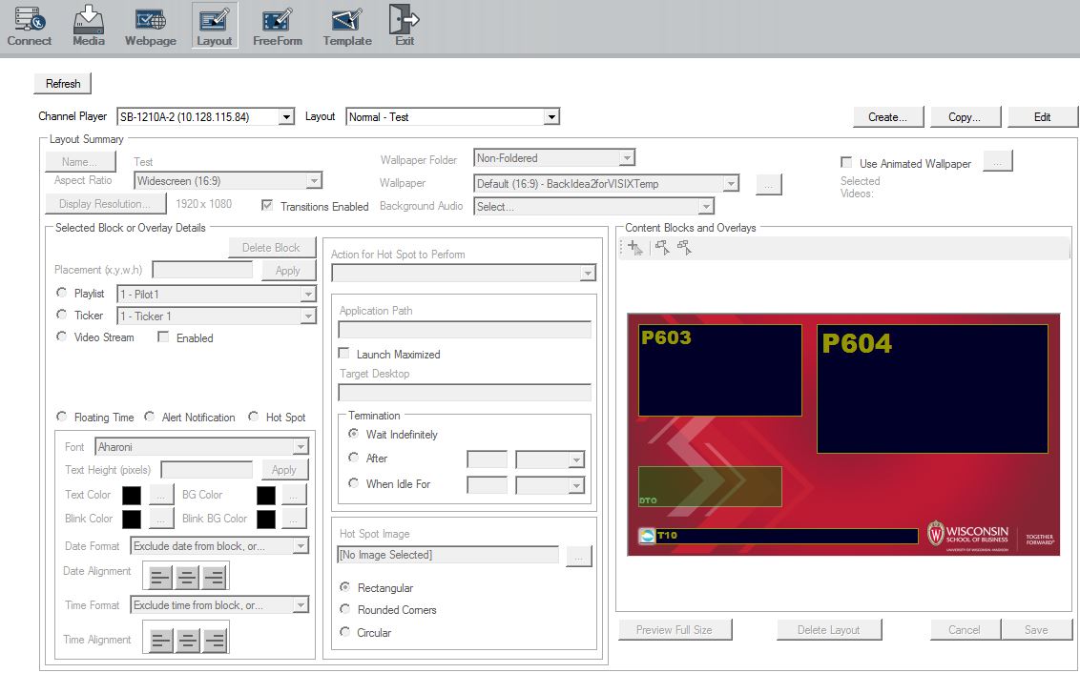Click the add content block icon
This screenshot has height=673, width=1080.
click(x=635, y=248)
